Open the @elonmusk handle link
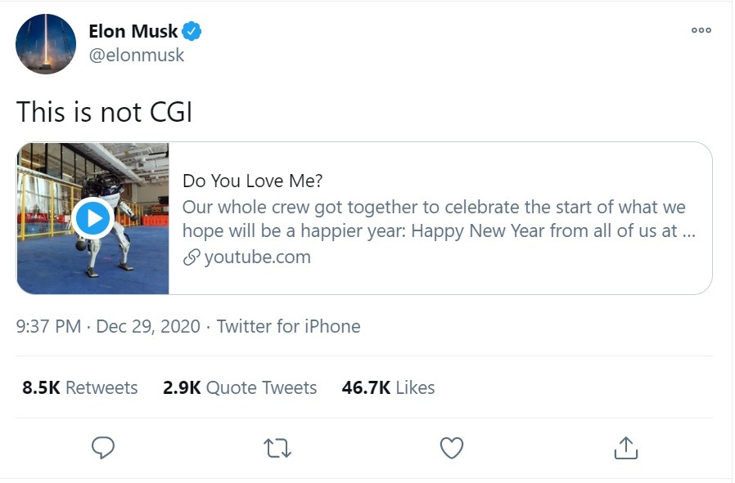Image resolution: width=735 pixels, height=483 pixels. click(x=137, y=56)
